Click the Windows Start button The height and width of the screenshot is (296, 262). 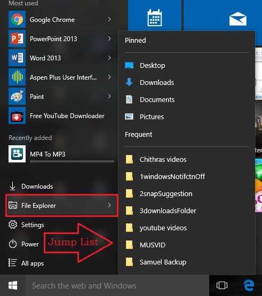pyautogui.click(x=13, y=285)
